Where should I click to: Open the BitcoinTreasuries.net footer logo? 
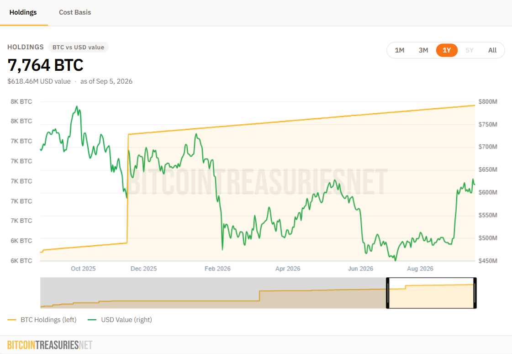click(x=50, y=345)
